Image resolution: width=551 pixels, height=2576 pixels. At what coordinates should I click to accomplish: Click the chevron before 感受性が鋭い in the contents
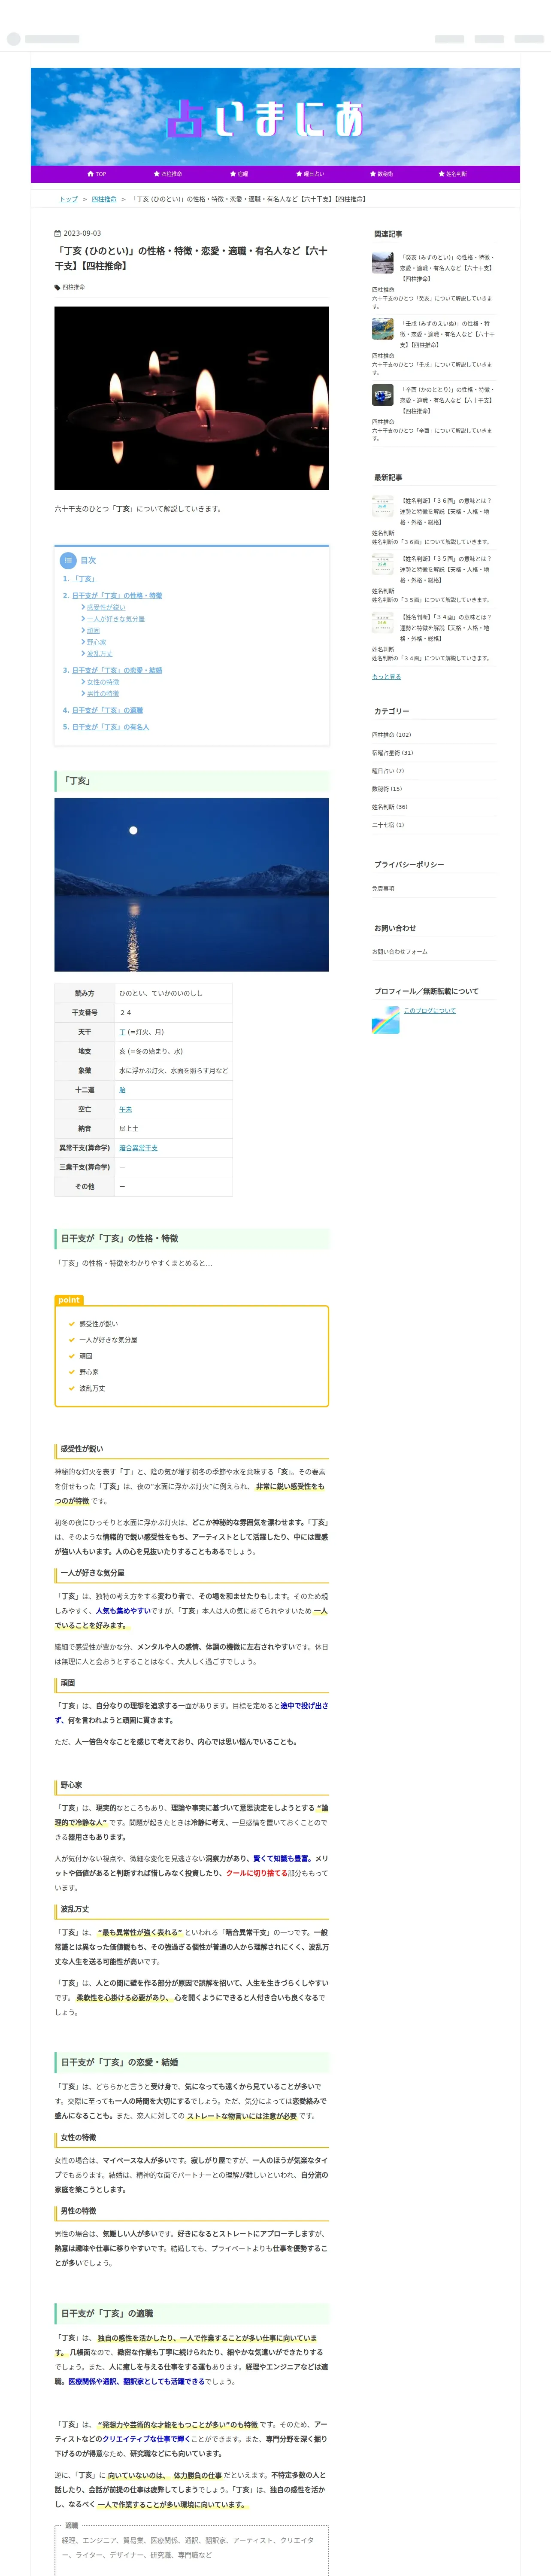(83, 607)
